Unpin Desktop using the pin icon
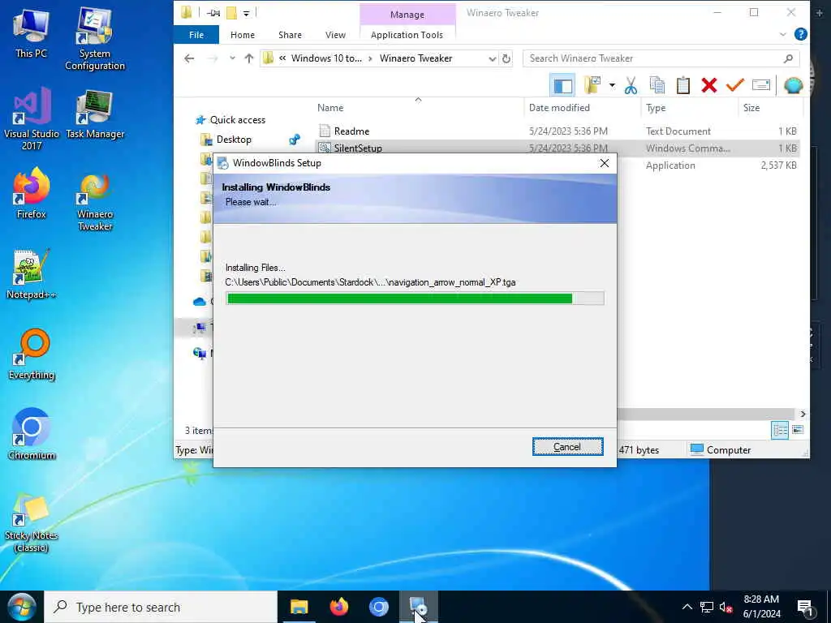Image resolution: width=831 pixels, height=623 pixels. 295,140
